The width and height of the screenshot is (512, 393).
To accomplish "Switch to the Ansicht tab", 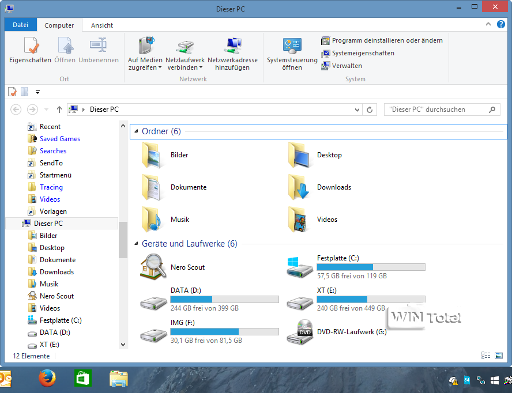I will tap(102, 25).
